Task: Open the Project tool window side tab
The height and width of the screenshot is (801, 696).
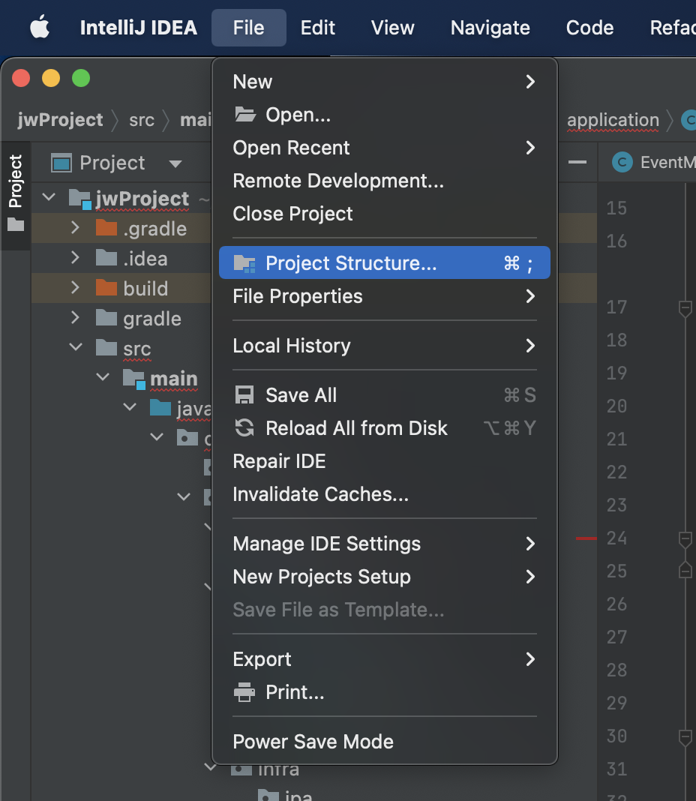Action: [15, 194]
